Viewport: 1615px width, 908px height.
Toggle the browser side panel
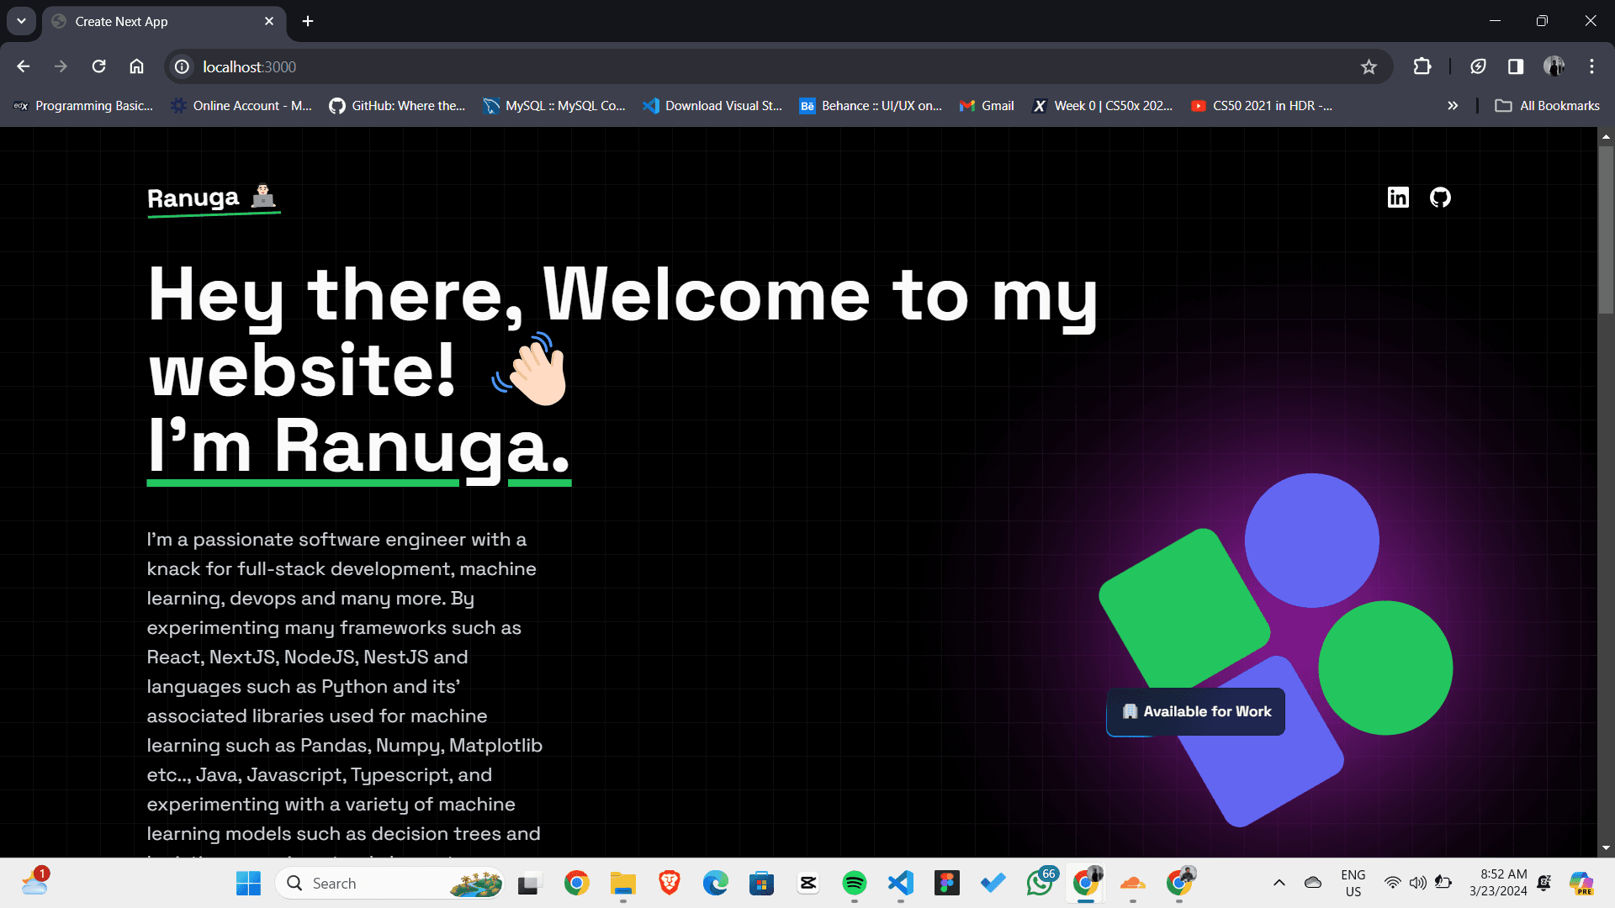1515,66
